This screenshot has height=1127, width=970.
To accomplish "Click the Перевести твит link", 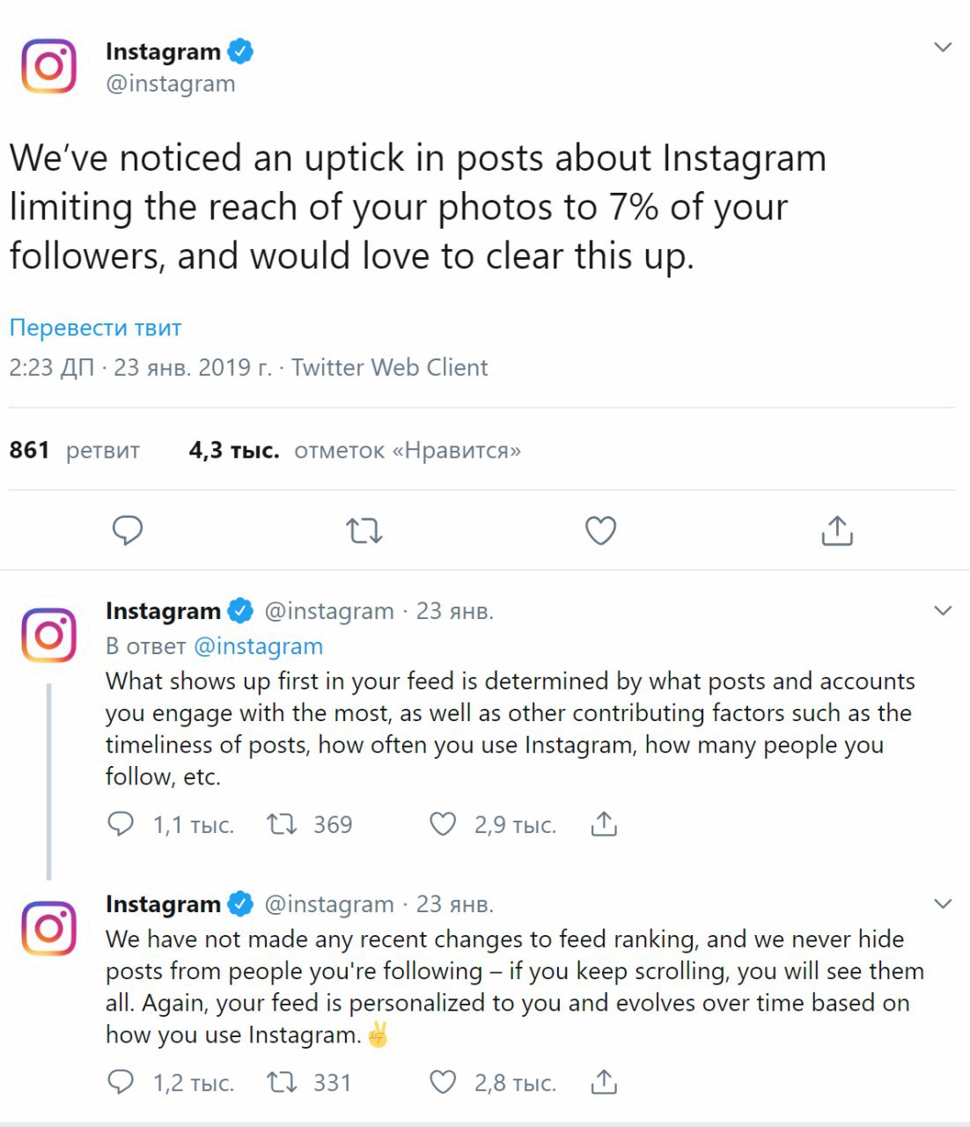I will pyautogui.click(x=95, y=328).
